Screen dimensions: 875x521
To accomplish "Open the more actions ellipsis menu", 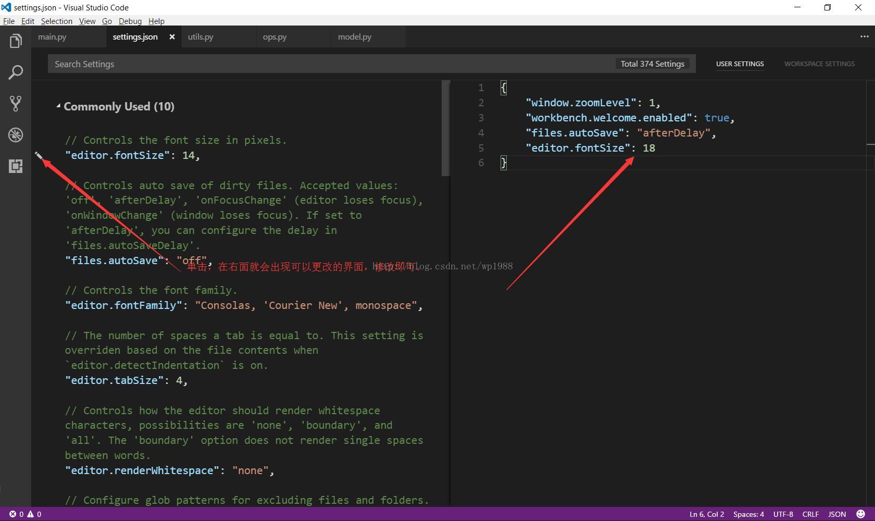I will coord(864,36).
